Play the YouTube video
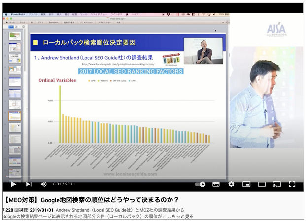This screenshot has height=222, width=306. coord(13,184)
